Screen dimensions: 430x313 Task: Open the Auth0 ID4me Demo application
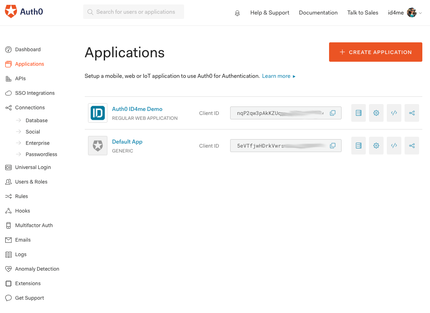137,109
